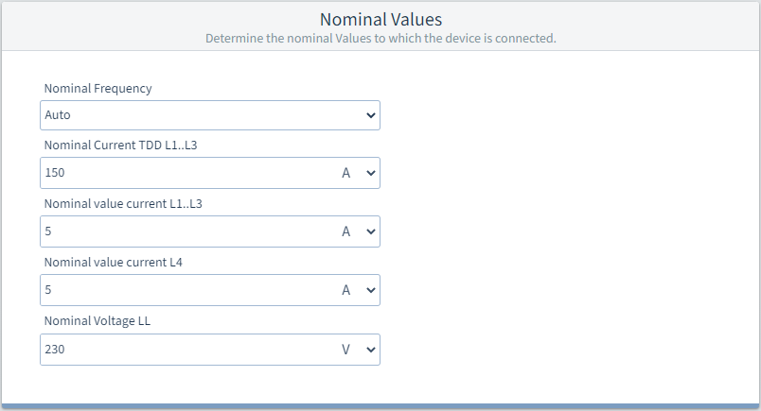Expand the current L4 unit chevron
Screen dimensions: 761x411
(x=370, y=290)
